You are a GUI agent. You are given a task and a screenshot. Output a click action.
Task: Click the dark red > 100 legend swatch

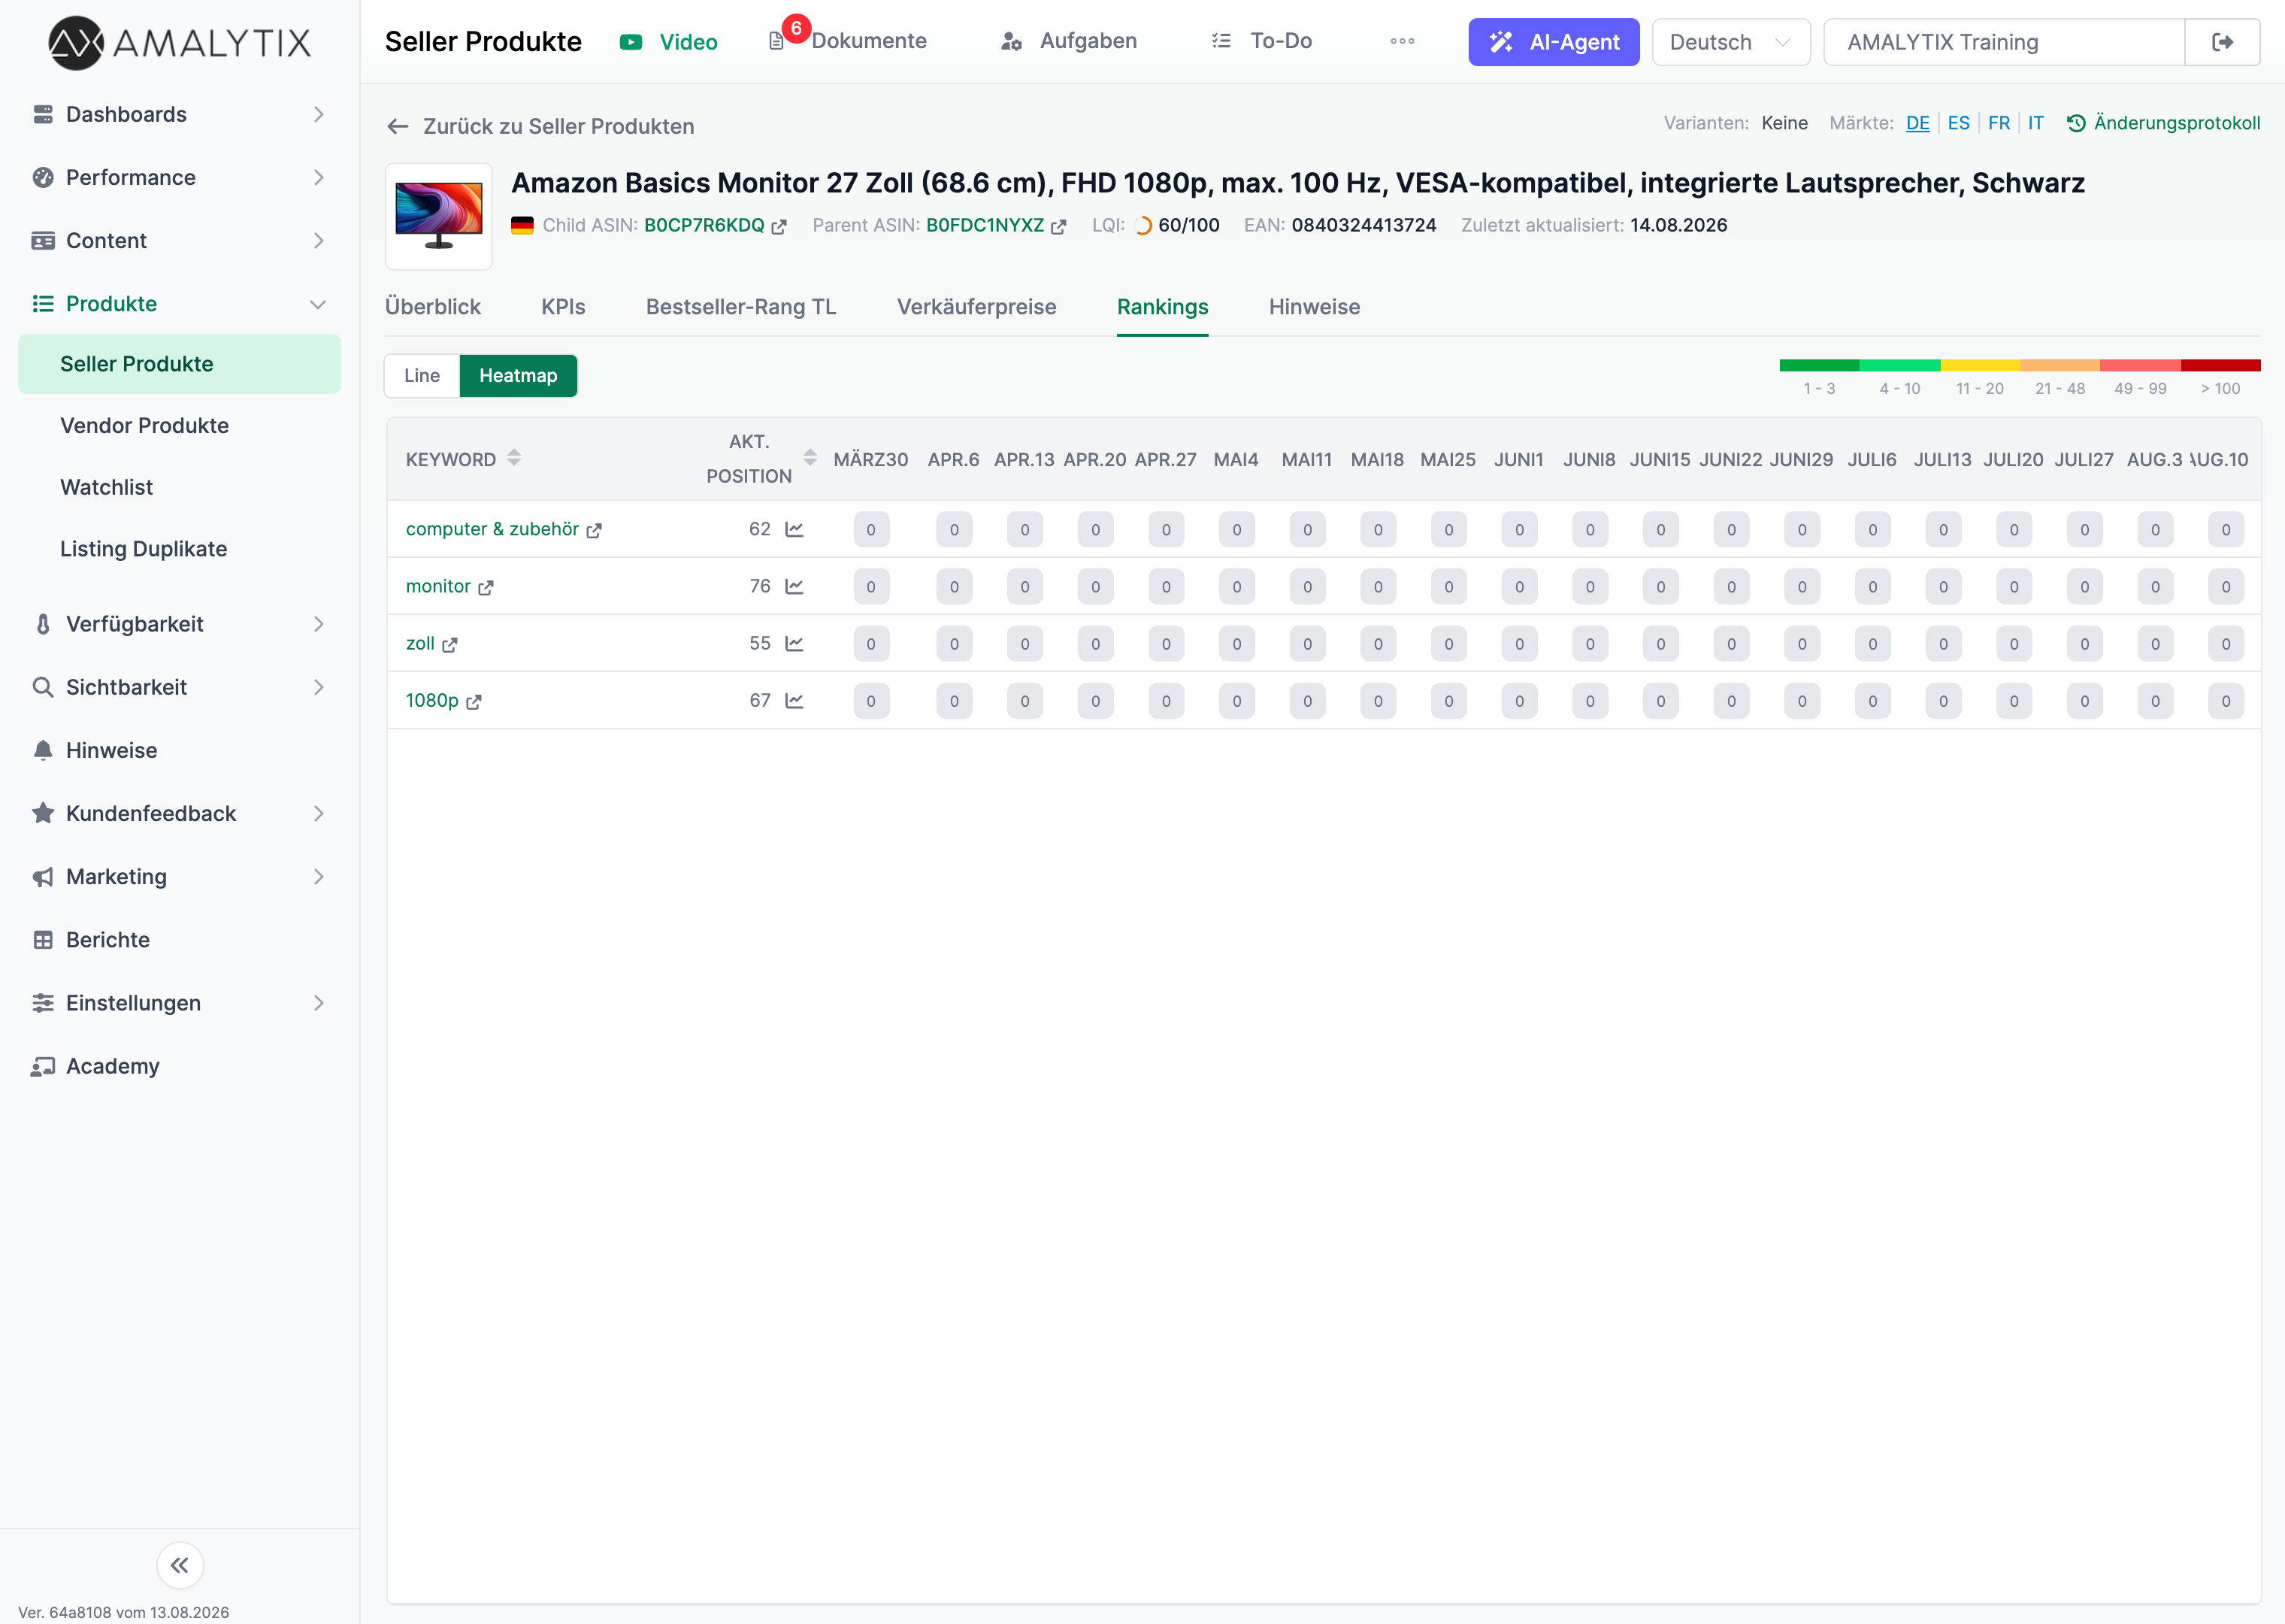point(2220,365)
